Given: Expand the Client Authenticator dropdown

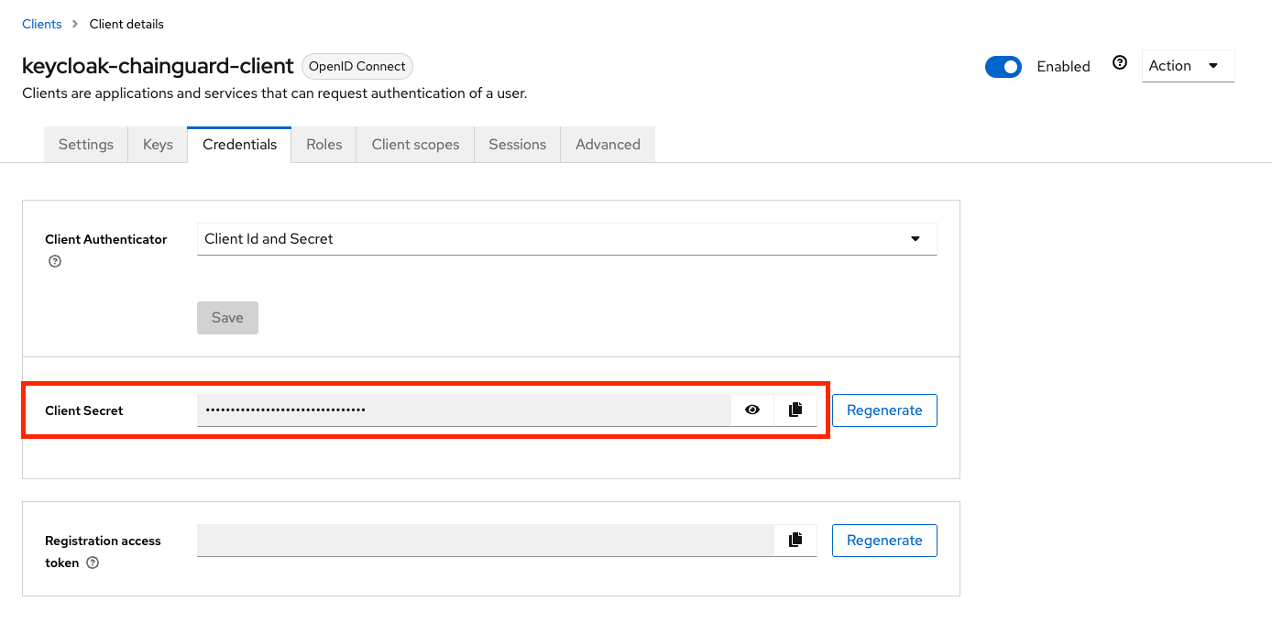Looking at the screenshot, I should pyautogui.click(x=914, y=238).
